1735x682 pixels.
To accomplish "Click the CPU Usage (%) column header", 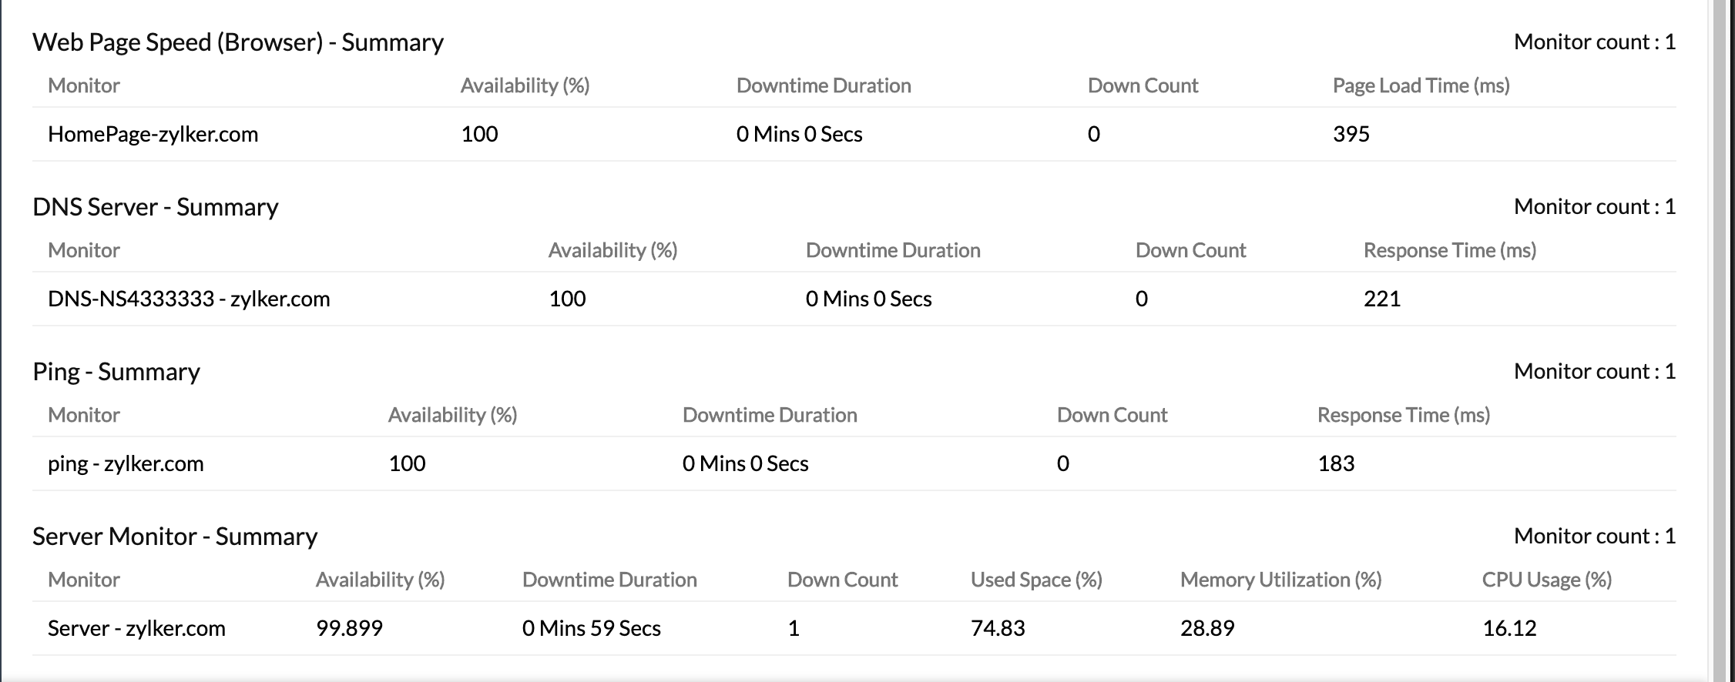I will tap(1546, 580).
